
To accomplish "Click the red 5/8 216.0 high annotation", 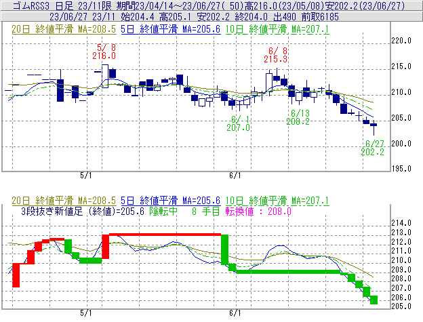I will point(104,52).
